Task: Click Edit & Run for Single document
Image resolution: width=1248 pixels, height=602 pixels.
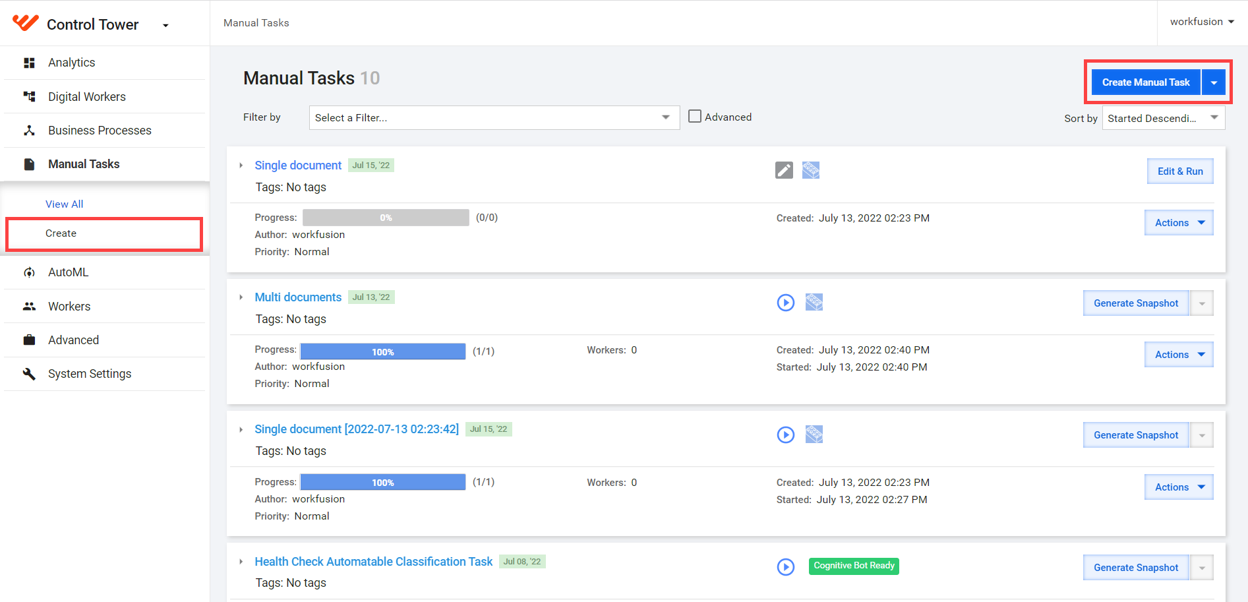Action: pyautogui.click(x=1180, y=171)
